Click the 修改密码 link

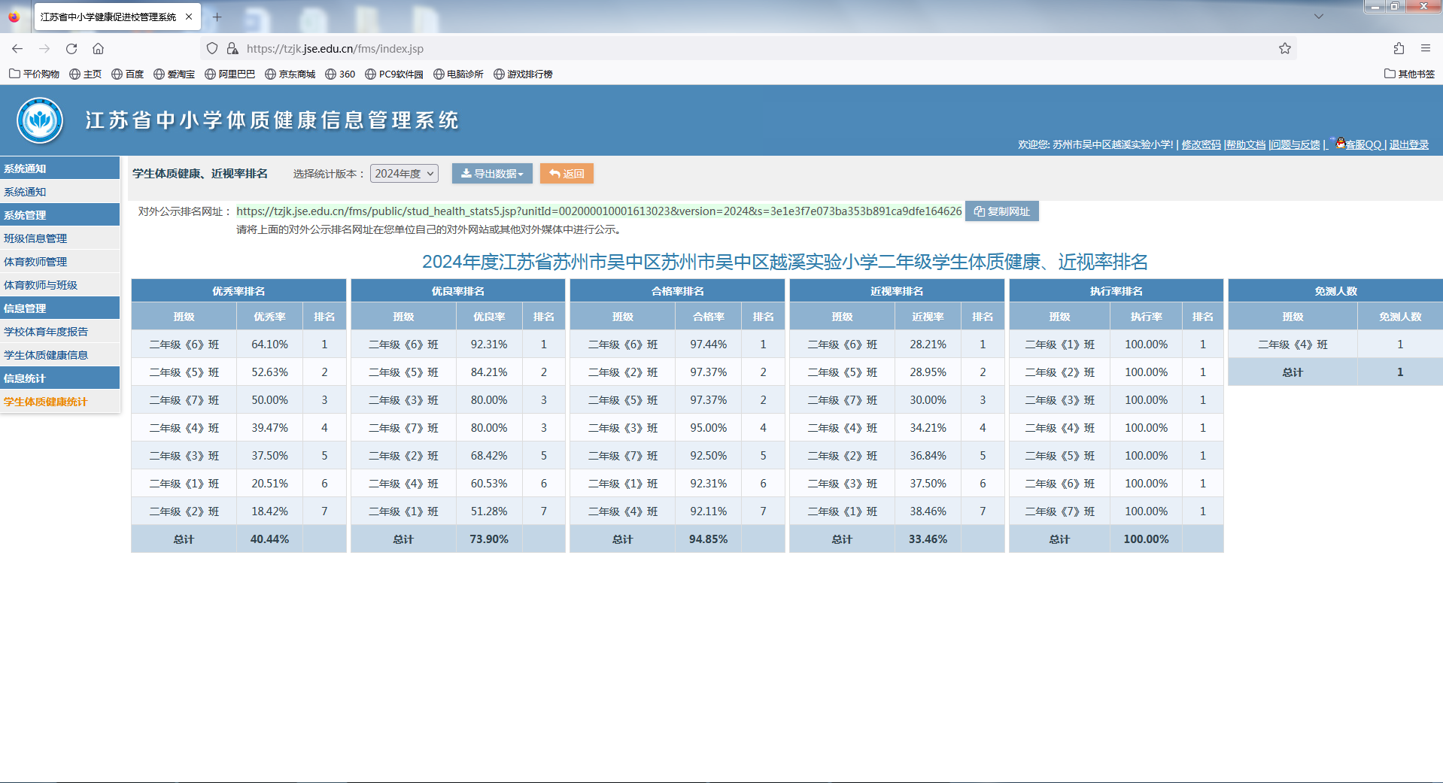[1201, 144]
